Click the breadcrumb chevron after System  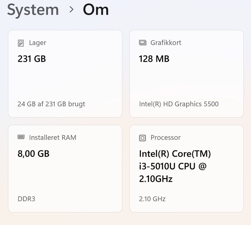pyautogui.click(x=71, y=10)
